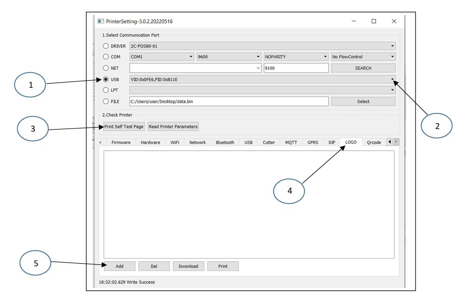Switch to the Bluetooth tab
The image size is (458, 302).
[225, 142]
